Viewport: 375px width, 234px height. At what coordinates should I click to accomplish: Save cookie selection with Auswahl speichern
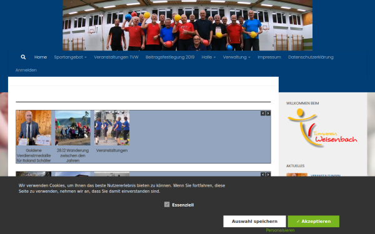click(x=254, y=222)
